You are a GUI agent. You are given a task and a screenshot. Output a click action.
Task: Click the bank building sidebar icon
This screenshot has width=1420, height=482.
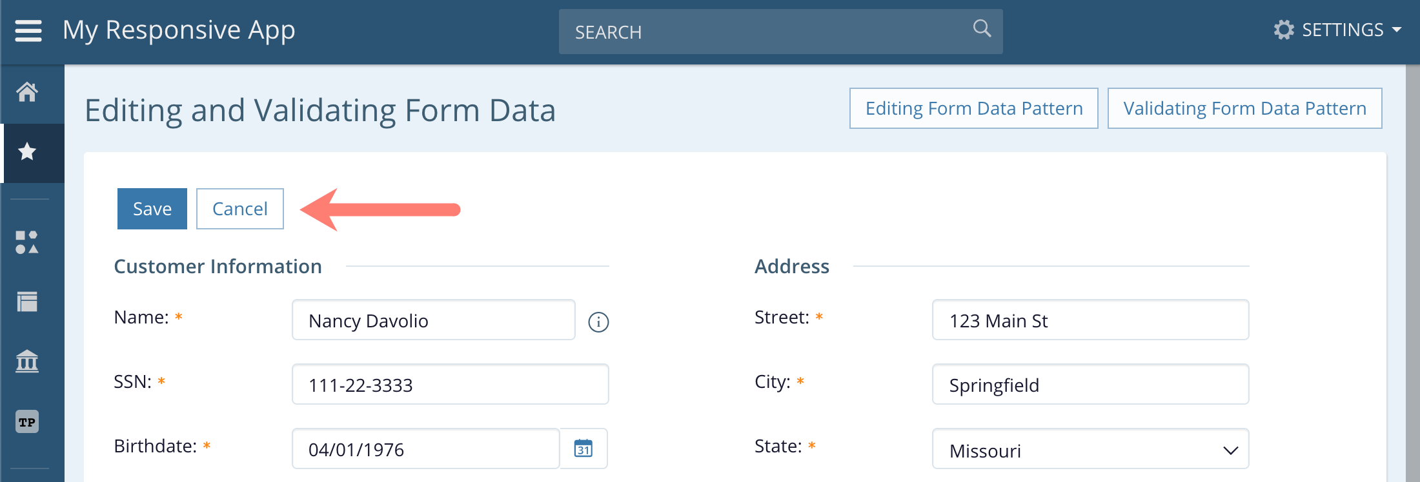(27, 361)
